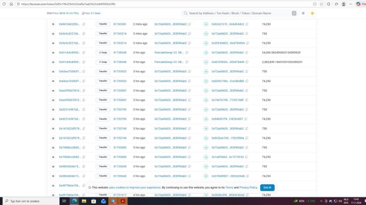The image size is (366, 205).
Task: Open File Explorer from the taskbar
Action: pyautogui.click(x=84, y=201)
